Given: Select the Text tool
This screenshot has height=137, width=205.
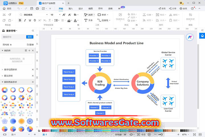Looking at the screenshot, I should (x=88, y=20).
